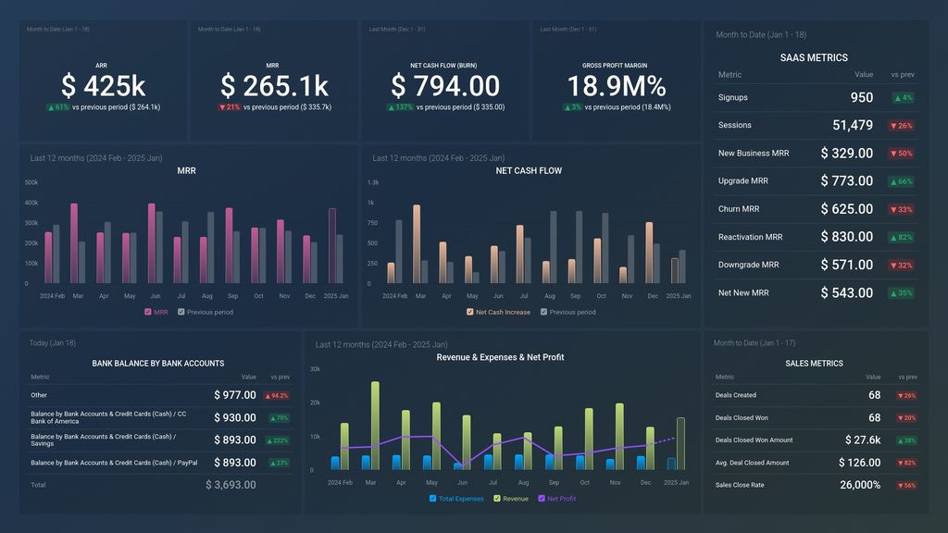
Task: Click Savings account 222% up badge
Action: (x=278, y=440)
